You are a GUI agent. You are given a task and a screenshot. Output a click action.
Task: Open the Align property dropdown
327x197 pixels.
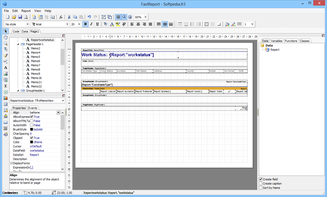(x=58, y=112)
